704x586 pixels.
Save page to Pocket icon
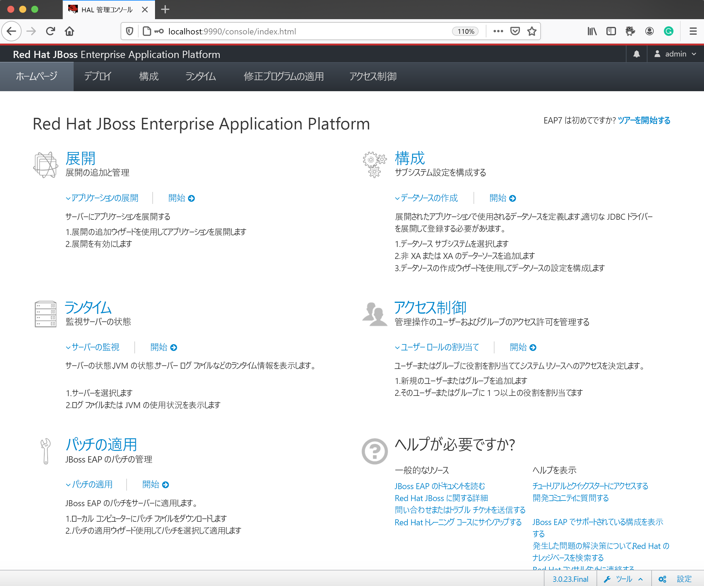pos(515,31)
